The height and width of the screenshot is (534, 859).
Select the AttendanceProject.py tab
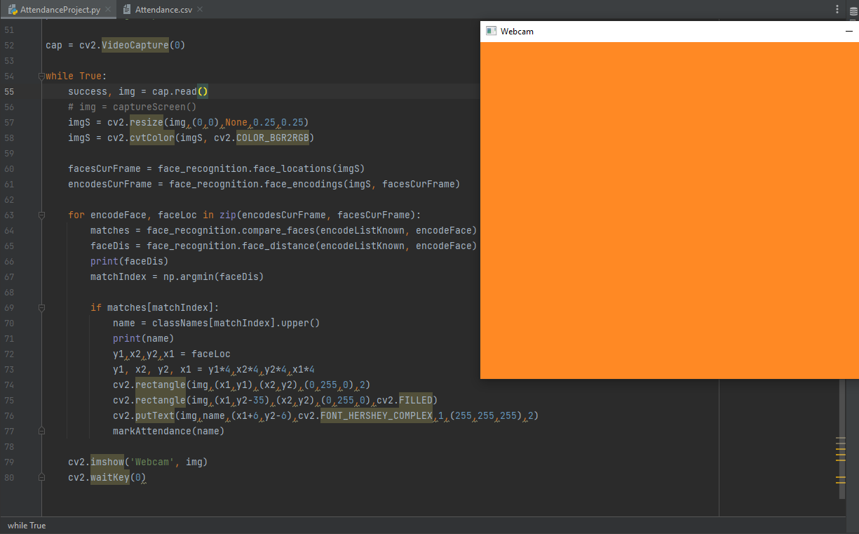pyautogui.click(x=60, y=10)
